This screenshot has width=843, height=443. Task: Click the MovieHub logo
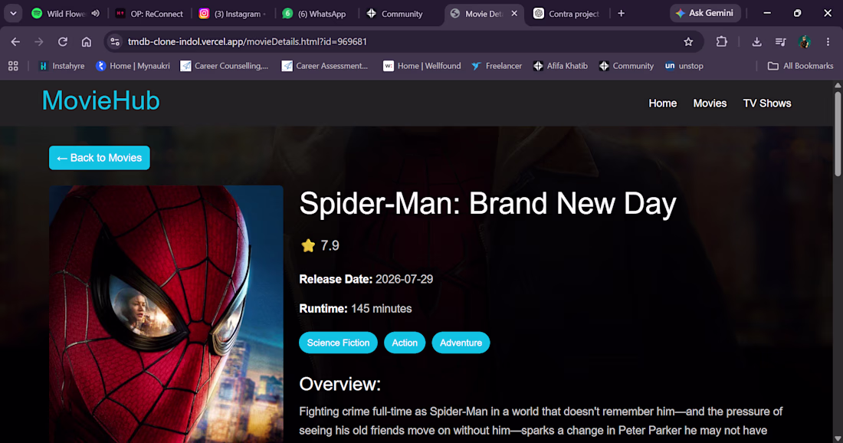[100, 101]
